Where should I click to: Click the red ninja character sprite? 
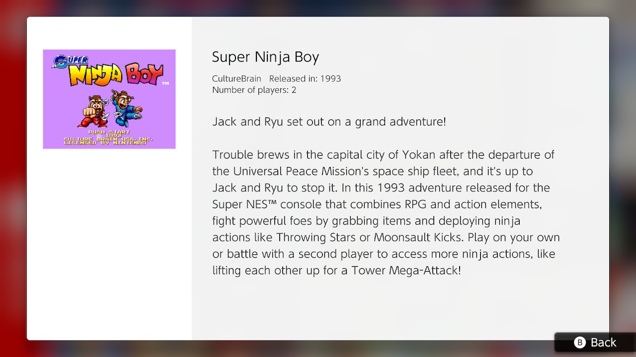[93, 109]
